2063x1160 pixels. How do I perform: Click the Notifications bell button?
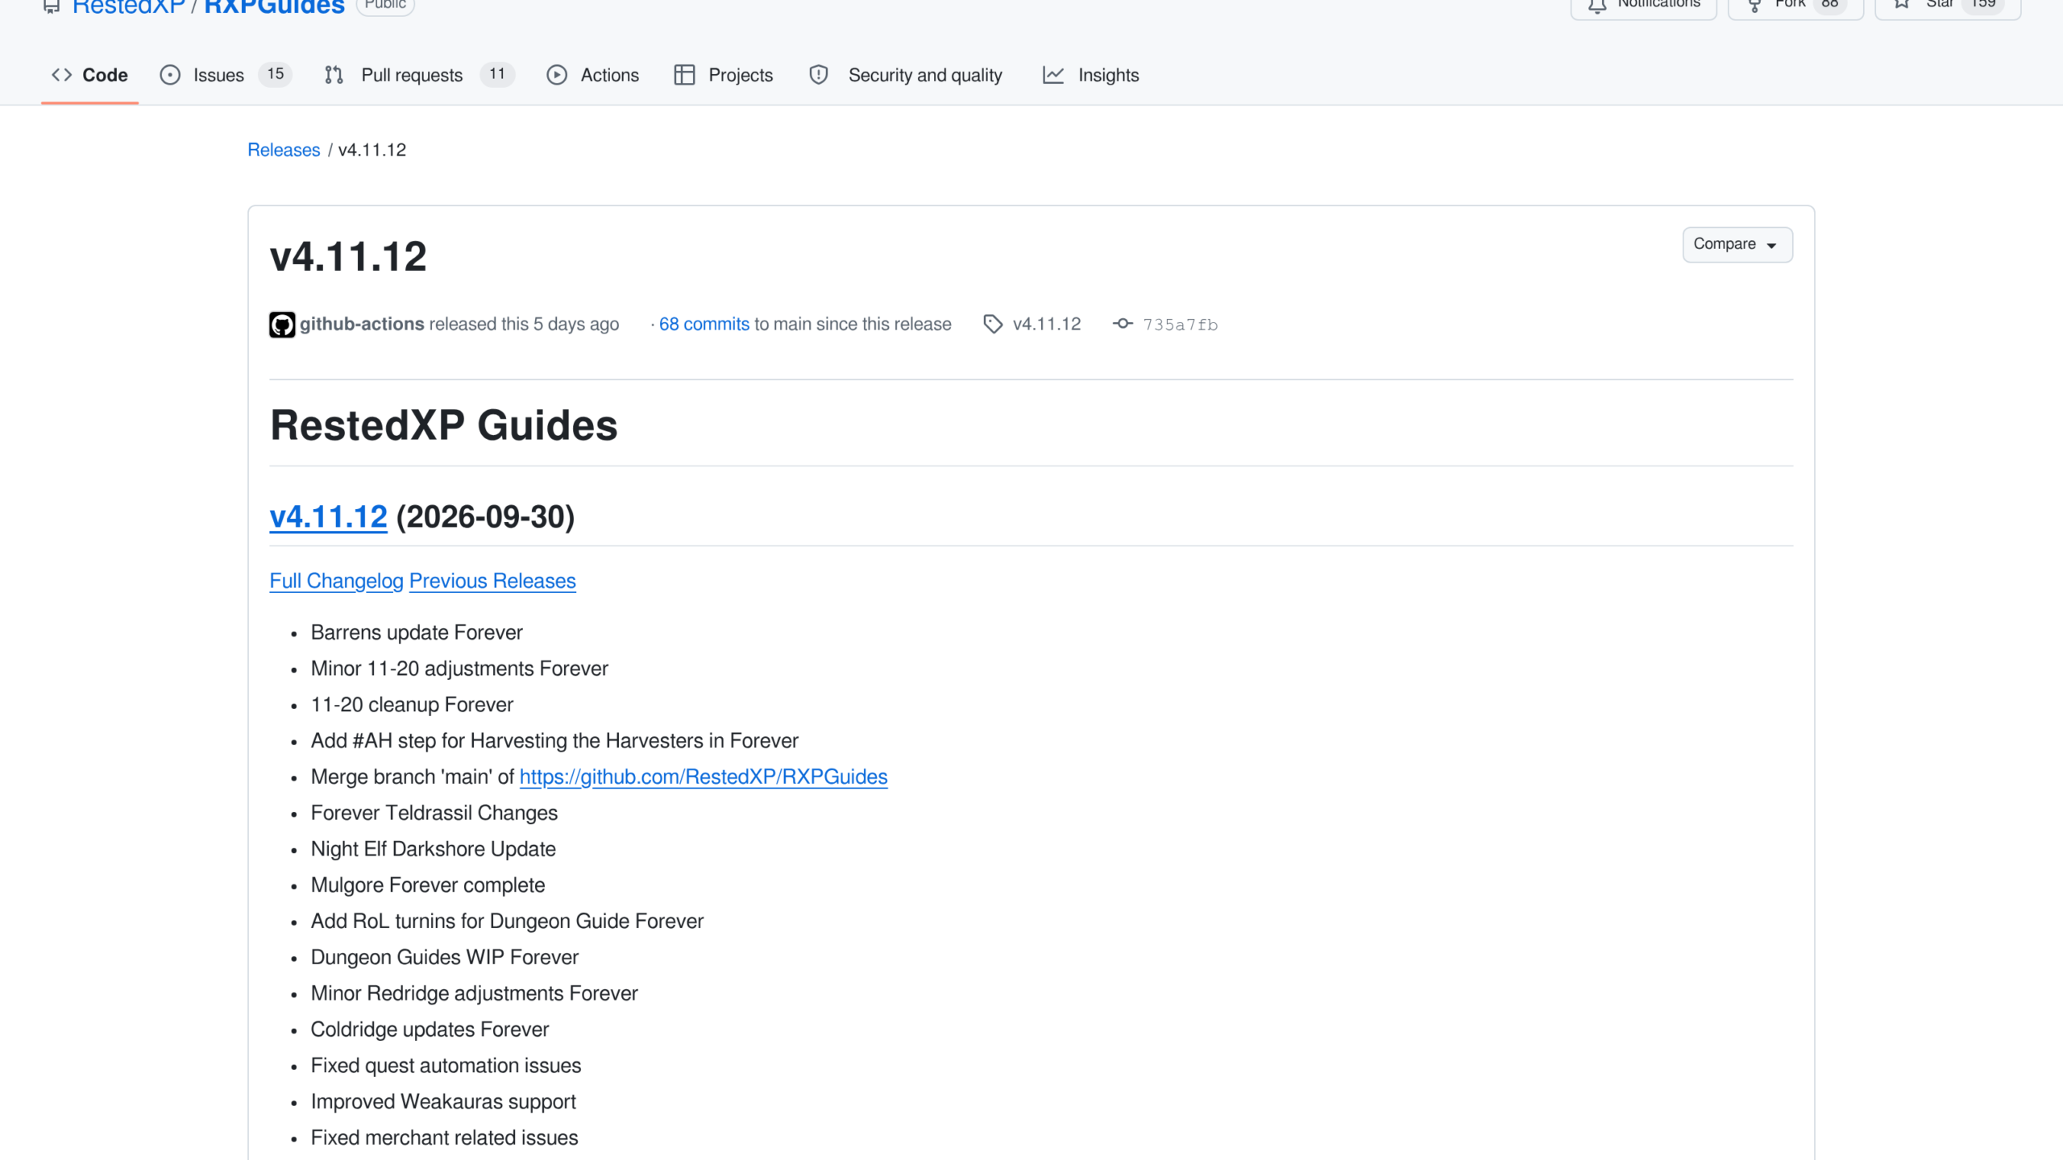pos(1644,6)
